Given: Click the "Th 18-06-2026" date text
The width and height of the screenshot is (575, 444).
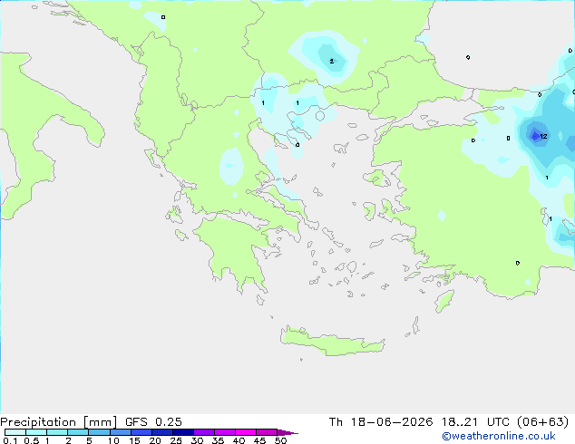Looking at the screenshot, I should click(381, 422).
